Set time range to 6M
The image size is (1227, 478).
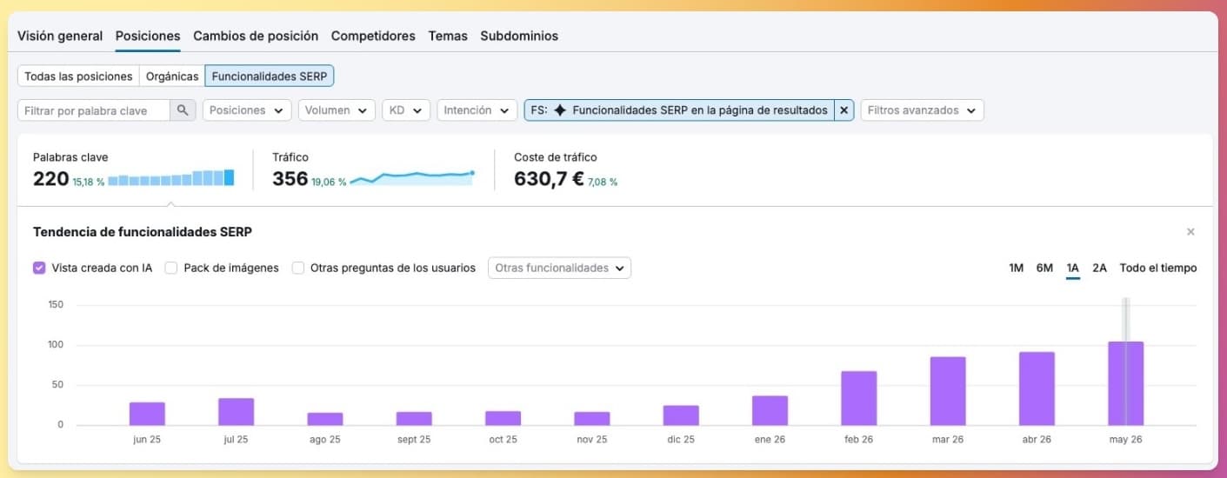point(1044,268)
